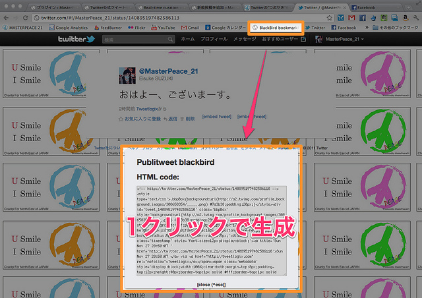Delete the tweet with 削除
This screenshot has height=298, width=422.
(x=187, y=119)
